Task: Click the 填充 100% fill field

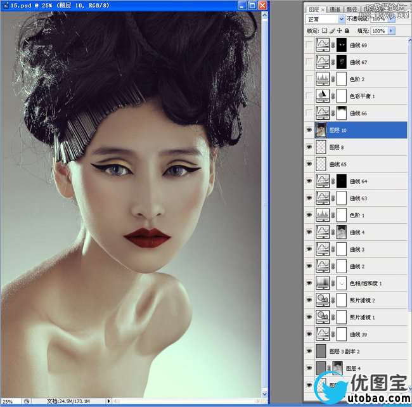Action: [378, 30]
